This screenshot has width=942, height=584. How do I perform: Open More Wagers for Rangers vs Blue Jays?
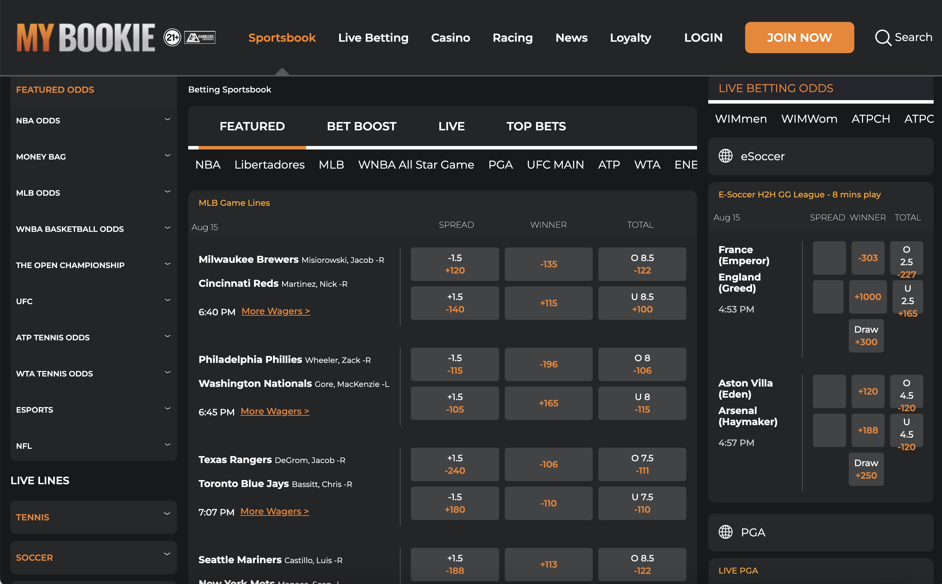274,511
